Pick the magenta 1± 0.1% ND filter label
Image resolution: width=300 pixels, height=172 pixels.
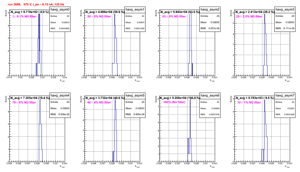click(24, 17)
